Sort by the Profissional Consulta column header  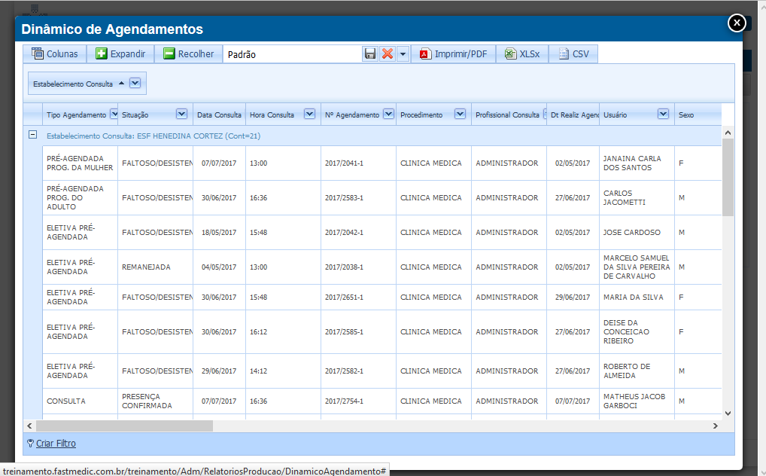pos(508,115)
